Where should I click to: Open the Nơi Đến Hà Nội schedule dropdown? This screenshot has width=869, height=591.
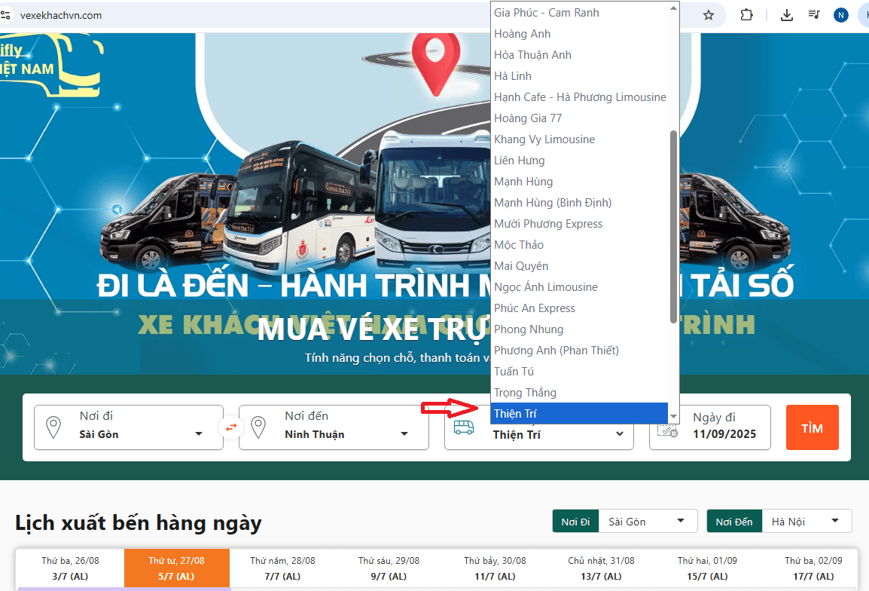[834, 522]
